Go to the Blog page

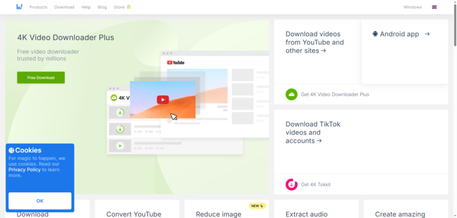(102, 7)
